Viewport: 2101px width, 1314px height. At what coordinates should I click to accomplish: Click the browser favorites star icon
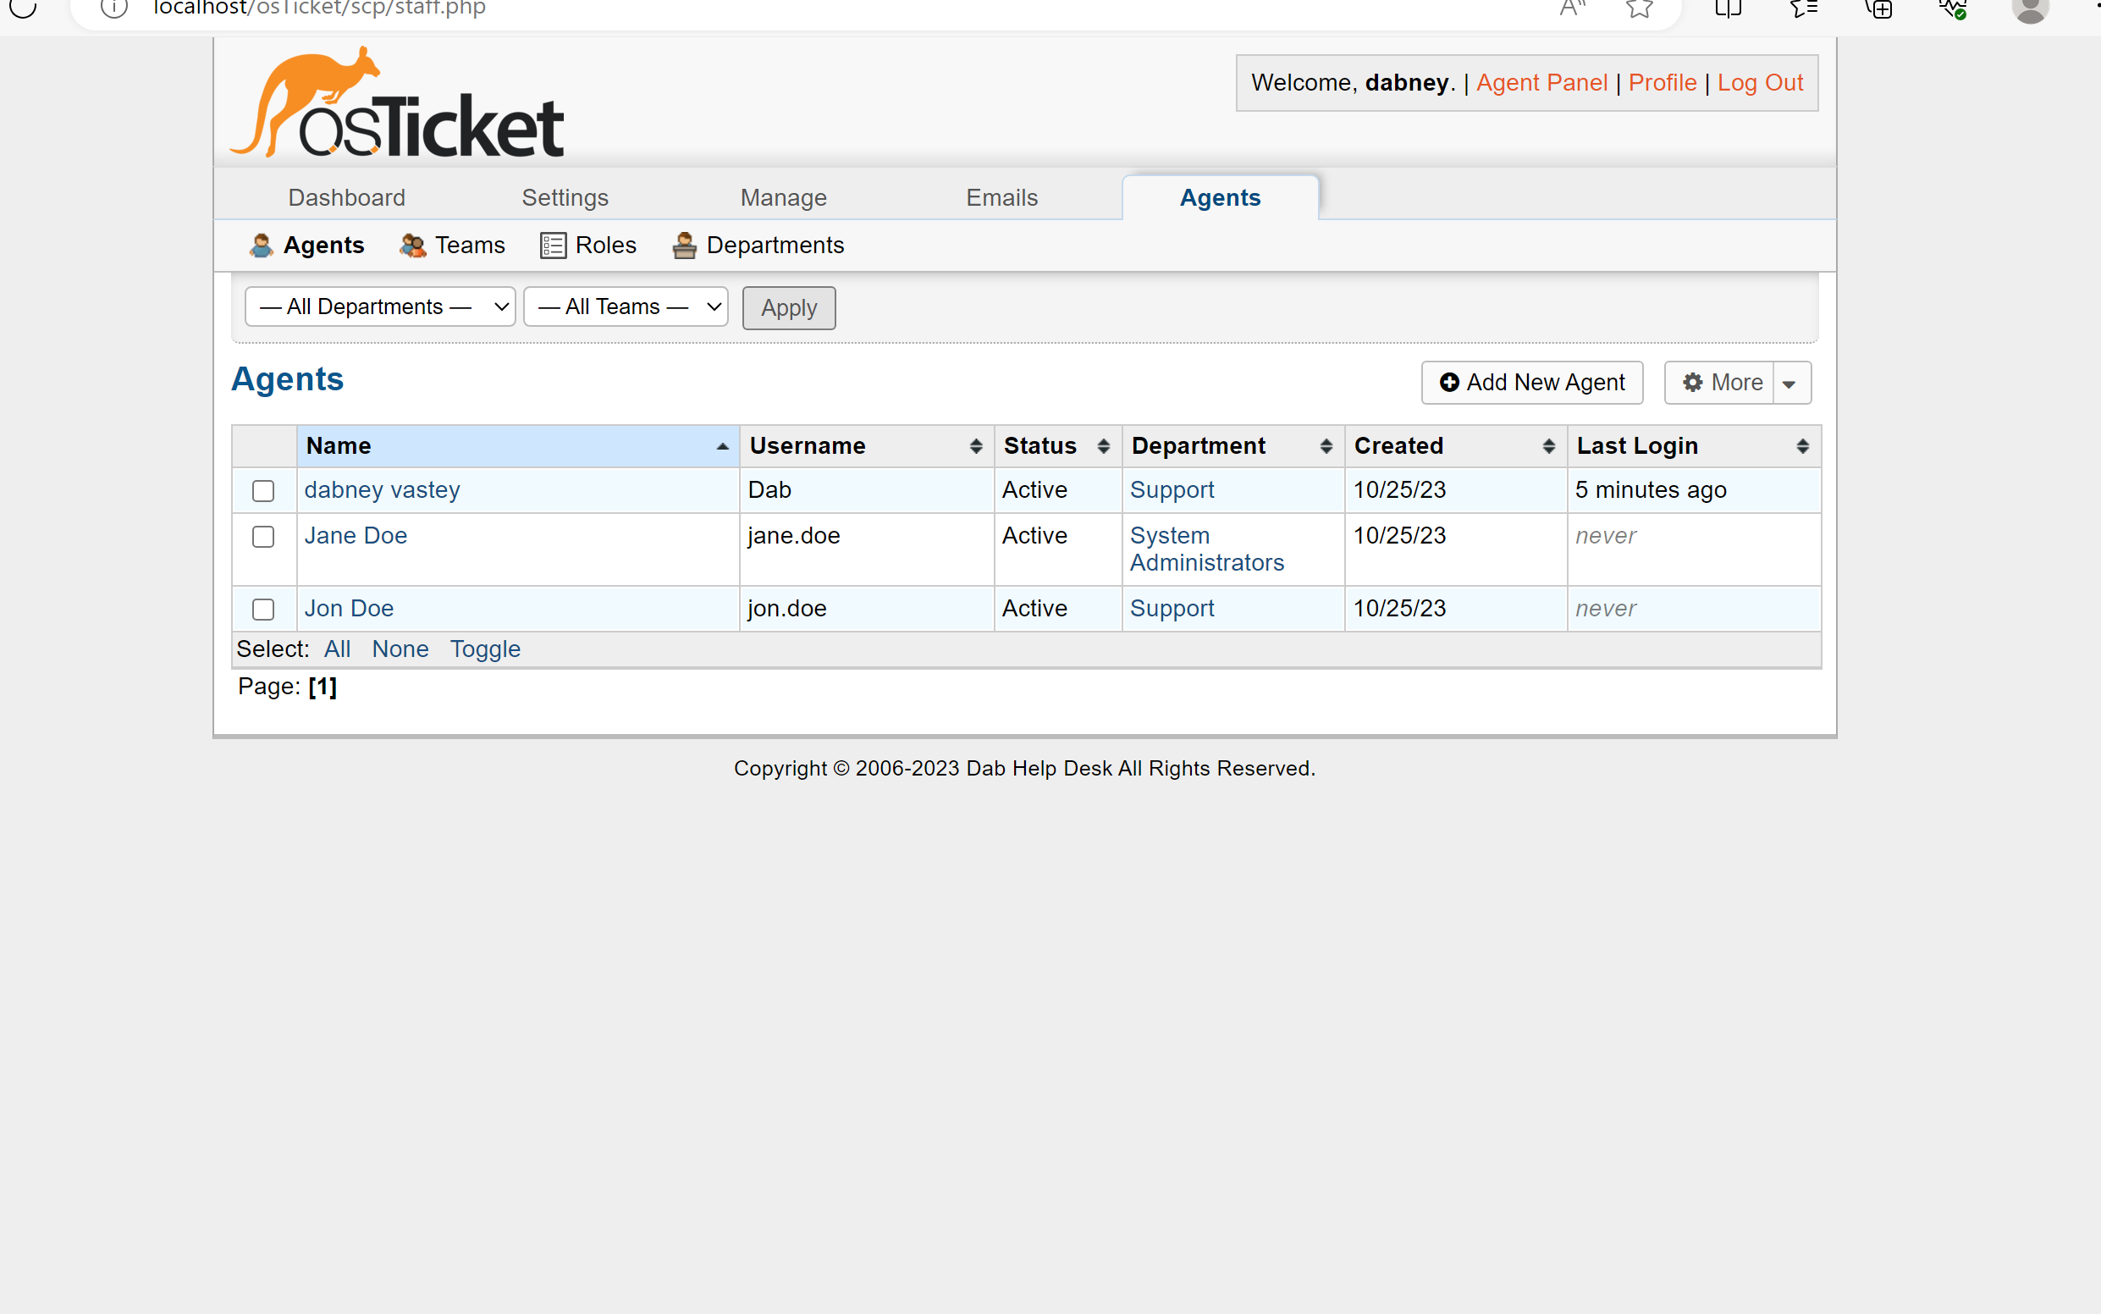tap(1639, 8)
